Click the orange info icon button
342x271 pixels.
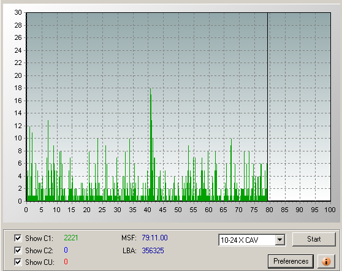(326, 261)
